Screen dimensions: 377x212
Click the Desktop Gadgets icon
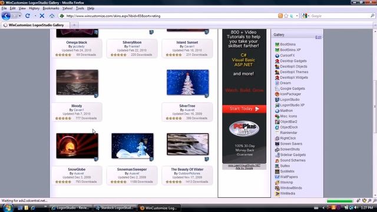coord(277,61)
